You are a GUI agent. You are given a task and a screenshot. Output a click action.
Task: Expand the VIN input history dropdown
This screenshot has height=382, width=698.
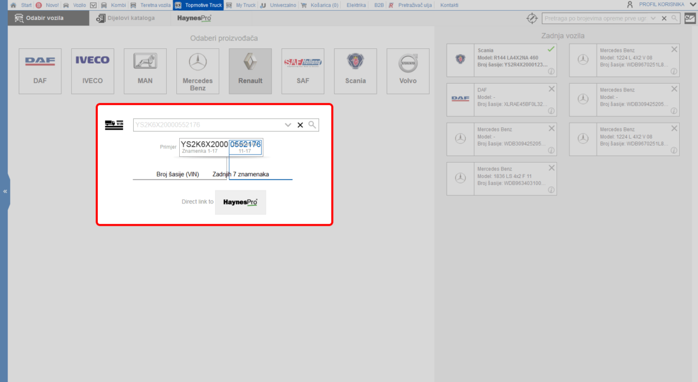[x=288, y=125]
